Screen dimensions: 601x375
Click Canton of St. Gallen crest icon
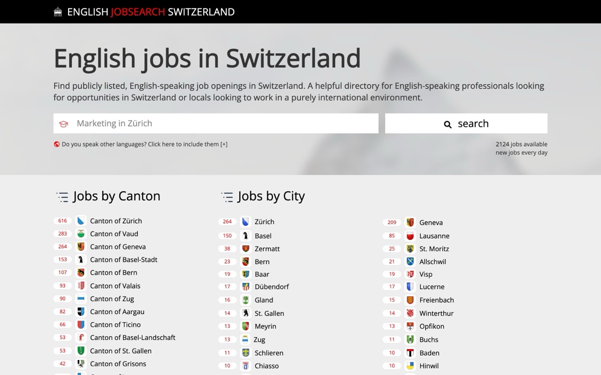81,350
